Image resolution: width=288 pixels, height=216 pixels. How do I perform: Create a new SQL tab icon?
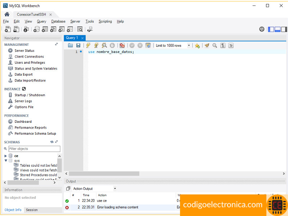8,29
